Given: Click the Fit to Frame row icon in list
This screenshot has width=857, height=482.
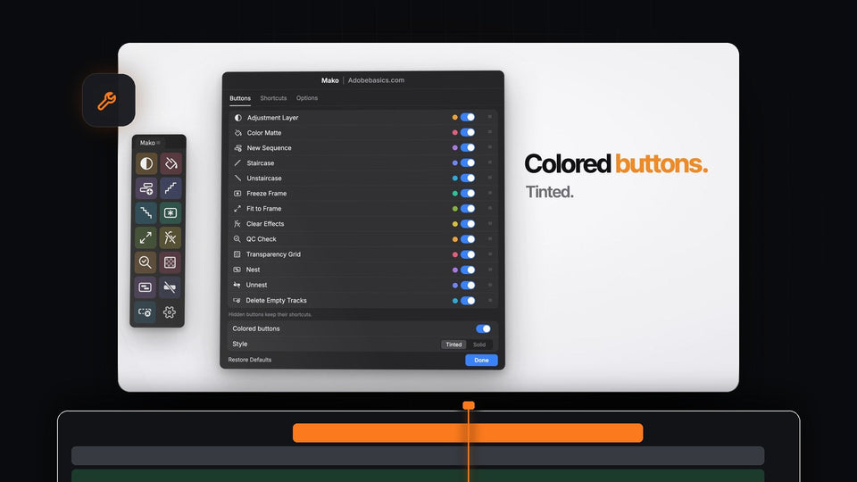Looking at the screenshot, I should (237, 209).
